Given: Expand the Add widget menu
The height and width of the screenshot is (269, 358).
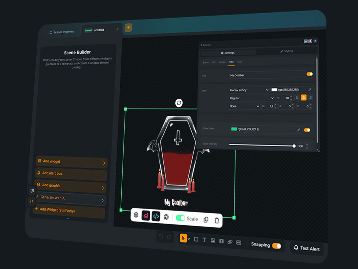Looking at the screenshot, I should [x=72, y=162].
